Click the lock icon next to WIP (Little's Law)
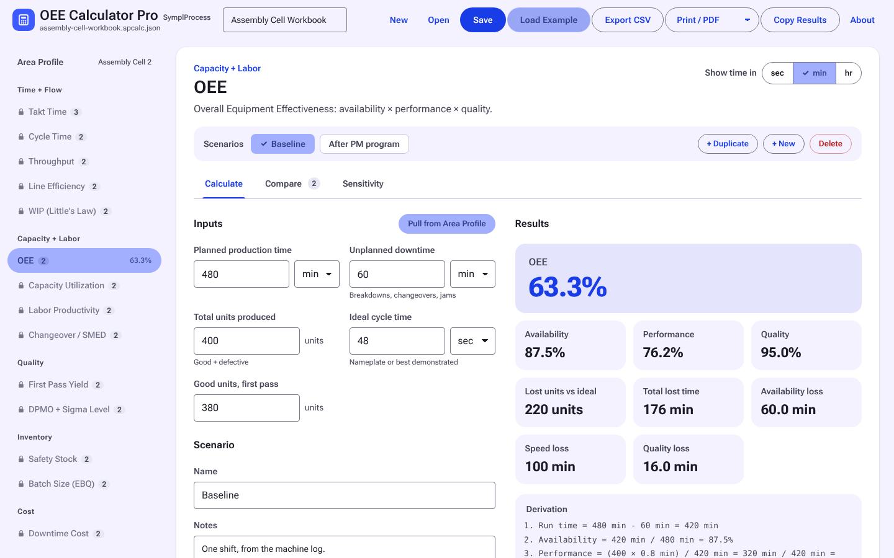 (x=21, y=211)
